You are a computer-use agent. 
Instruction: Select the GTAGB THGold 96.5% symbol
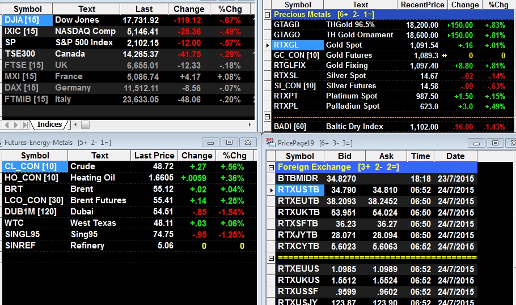298,25
